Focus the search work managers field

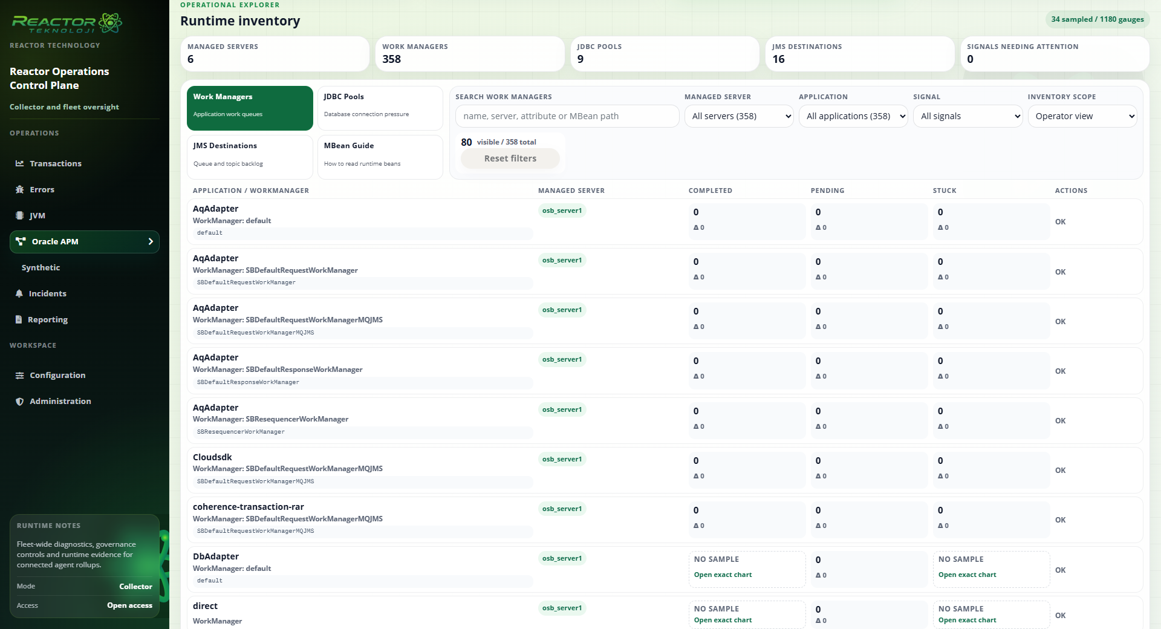(x=567, y=116)
